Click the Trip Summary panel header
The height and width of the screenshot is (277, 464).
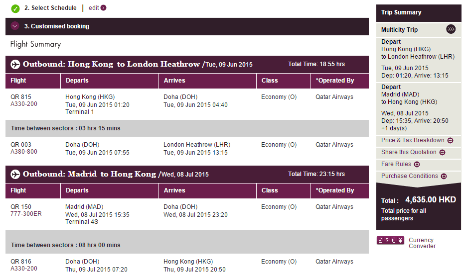401,12
